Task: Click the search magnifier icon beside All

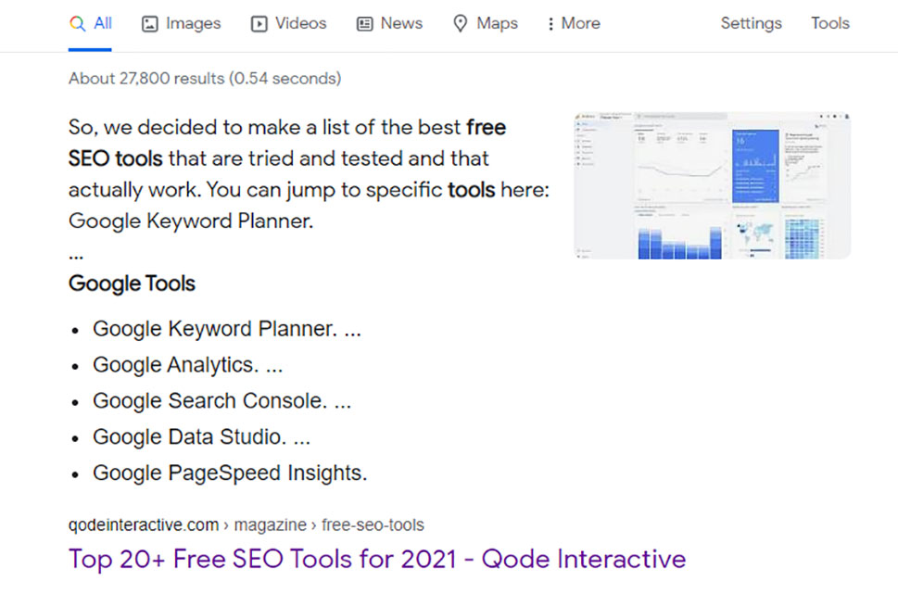Action: pyautogui.click(x=77, y=23)
